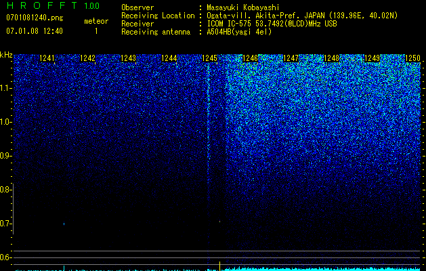Click the 1242 time marker
The height and width of the screenshot is (271, 426).
(x=88, y=58)
